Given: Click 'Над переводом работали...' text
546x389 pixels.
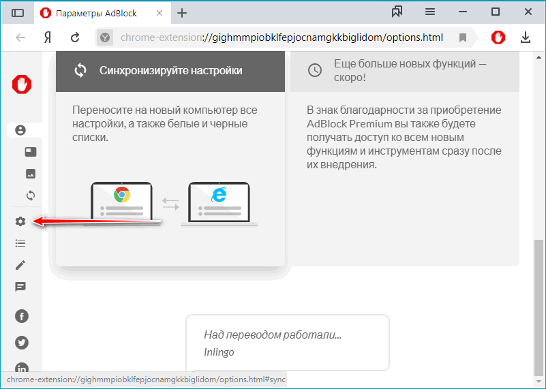Looking at the screenshot, I should click(x=273, y=334).
